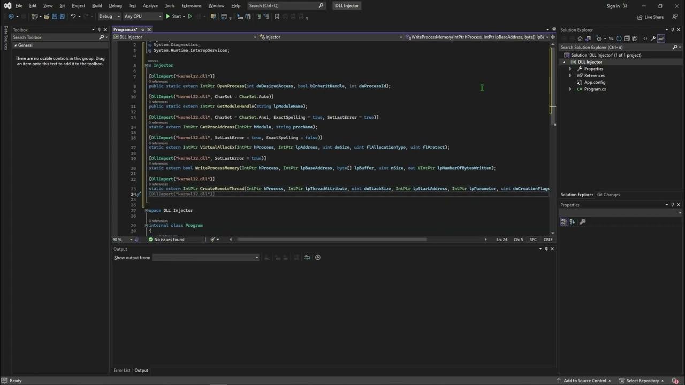Click Sign in link
The height and width of the screenshot is (385, 685).
613,6
